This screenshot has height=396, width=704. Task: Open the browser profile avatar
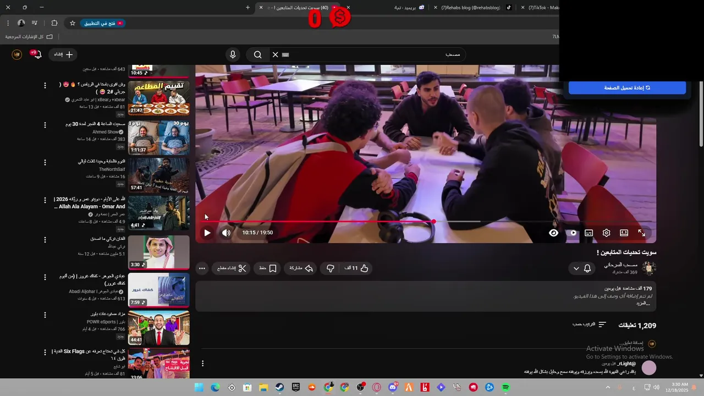coord(21,23)
